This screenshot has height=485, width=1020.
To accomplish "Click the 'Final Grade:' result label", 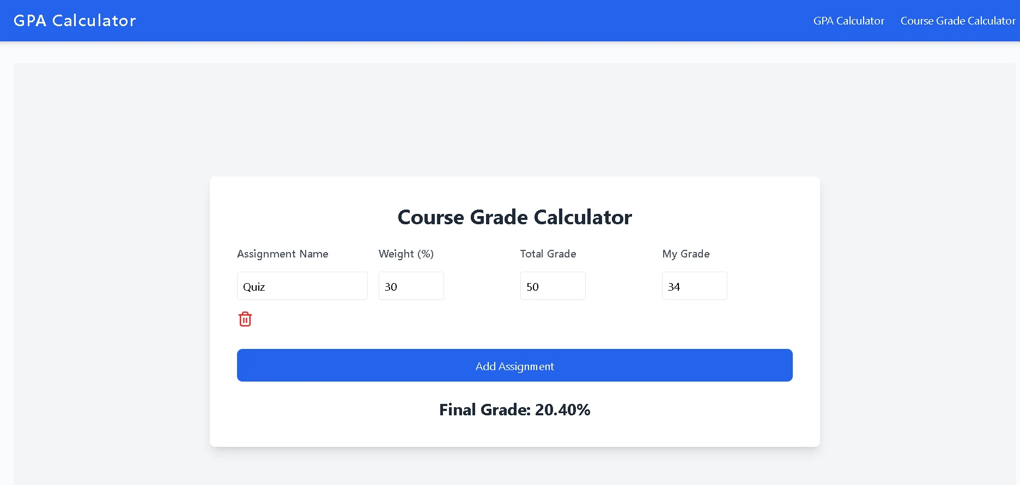I will click(x=484, y=409).
